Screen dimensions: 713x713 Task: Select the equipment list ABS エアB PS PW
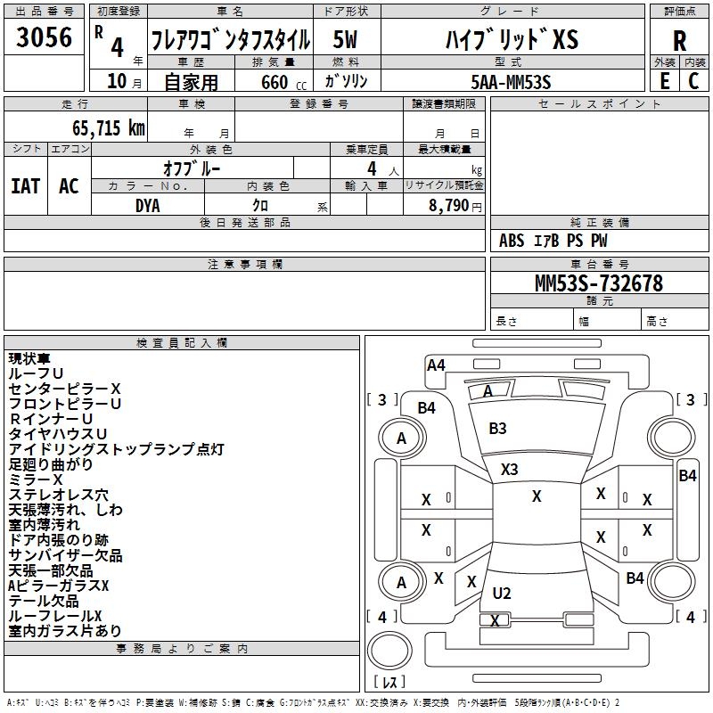point(553,241)
